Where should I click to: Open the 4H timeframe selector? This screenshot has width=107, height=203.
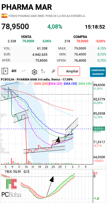(14, 71)
